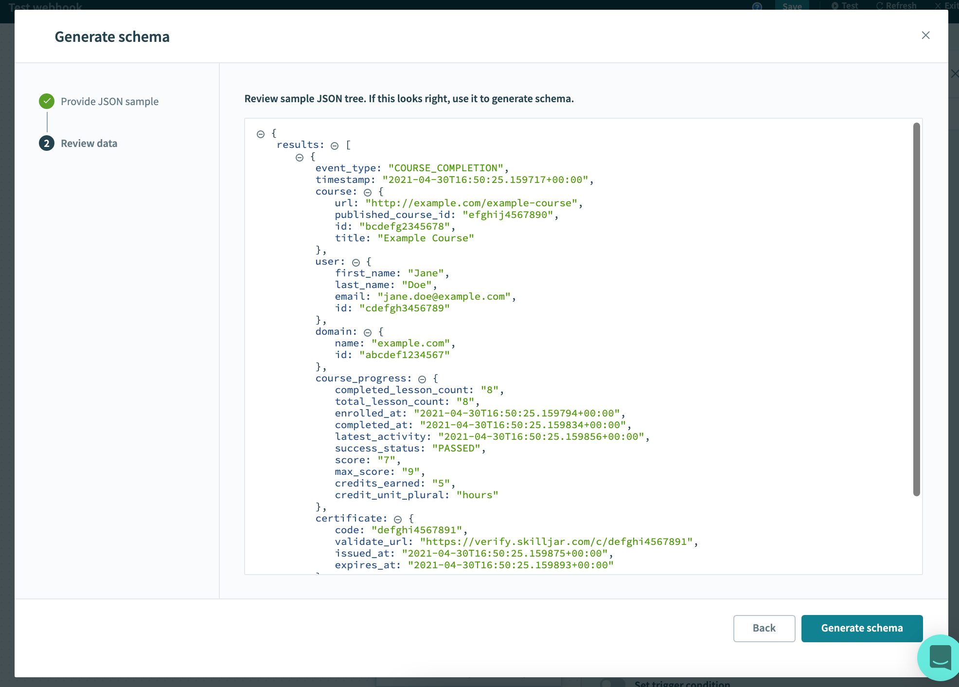Screen dimensions: 959x687
Task: Click the timestamp value string
Action: tap(485, 180)
